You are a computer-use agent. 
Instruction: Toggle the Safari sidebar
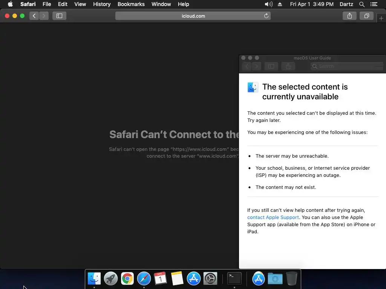tap(59, 16)
